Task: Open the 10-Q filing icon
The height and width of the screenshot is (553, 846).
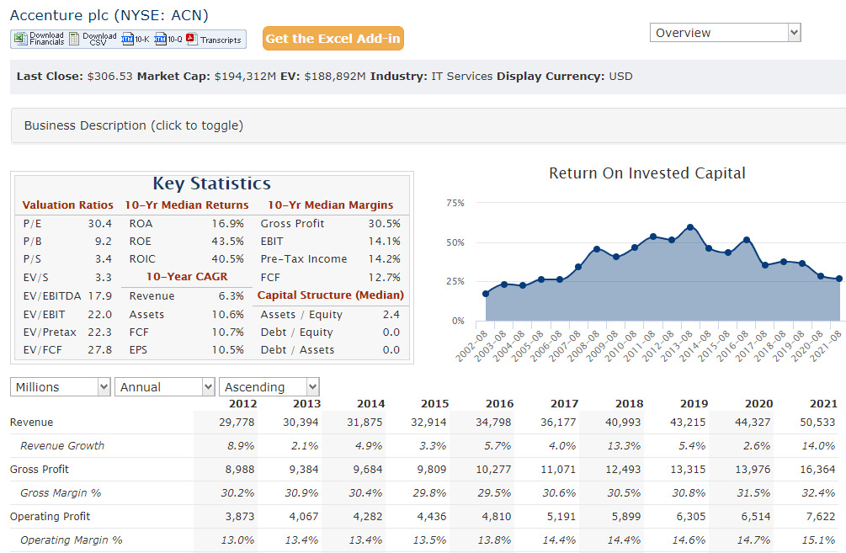Action: click(x=161, y=39)
